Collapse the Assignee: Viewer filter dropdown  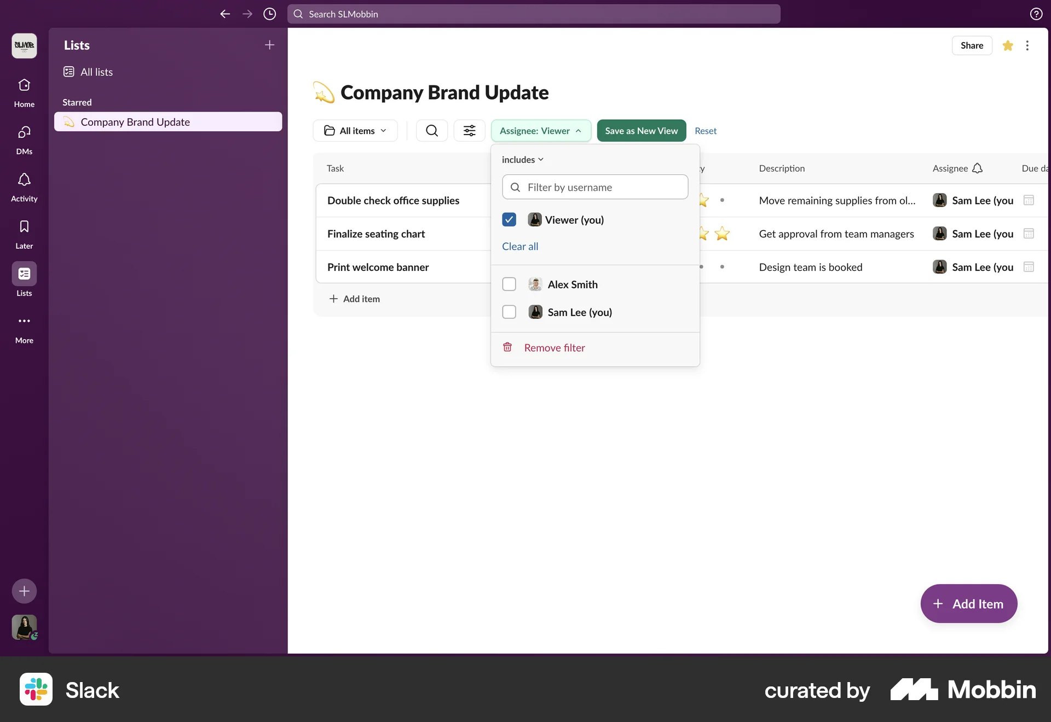coord(541,130)
